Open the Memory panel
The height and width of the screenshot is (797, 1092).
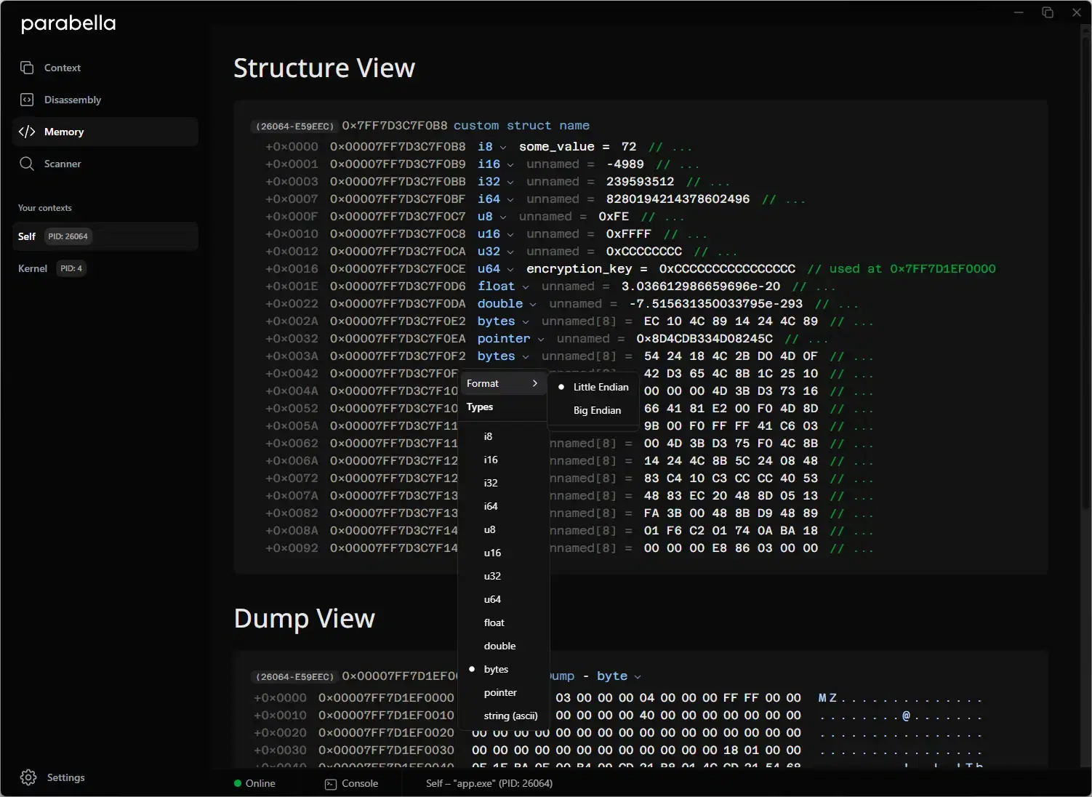(x=63, y=132)
